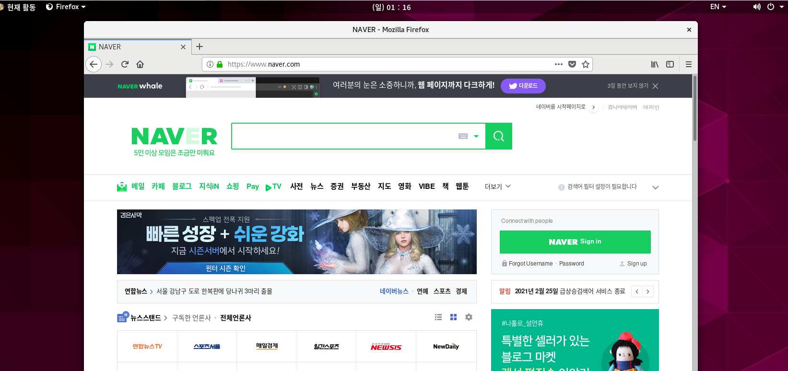This screenshot has height=371, width=788.
Task: Click the Password recovery link
Action: coord(572,264)
